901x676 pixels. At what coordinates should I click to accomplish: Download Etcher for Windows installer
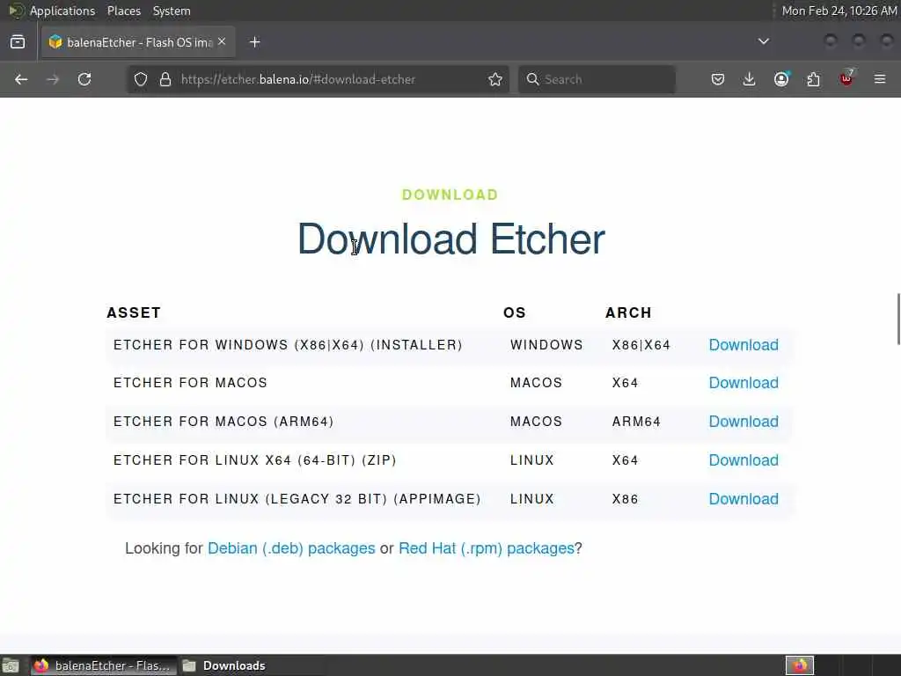[x=744, y=345]
